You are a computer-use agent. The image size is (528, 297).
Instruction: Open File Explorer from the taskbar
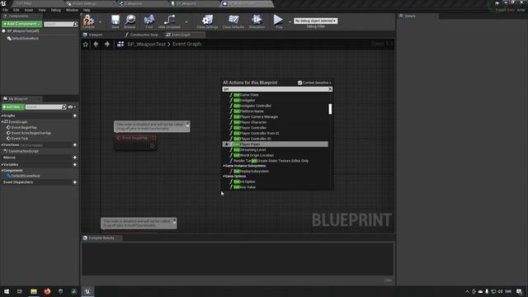pyautogui.click(x=34, y=291)
